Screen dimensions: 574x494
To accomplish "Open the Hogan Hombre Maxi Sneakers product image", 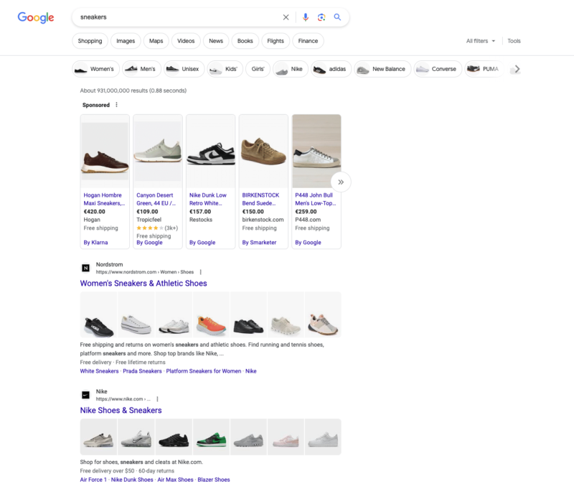I will click(x=105, y=152).
